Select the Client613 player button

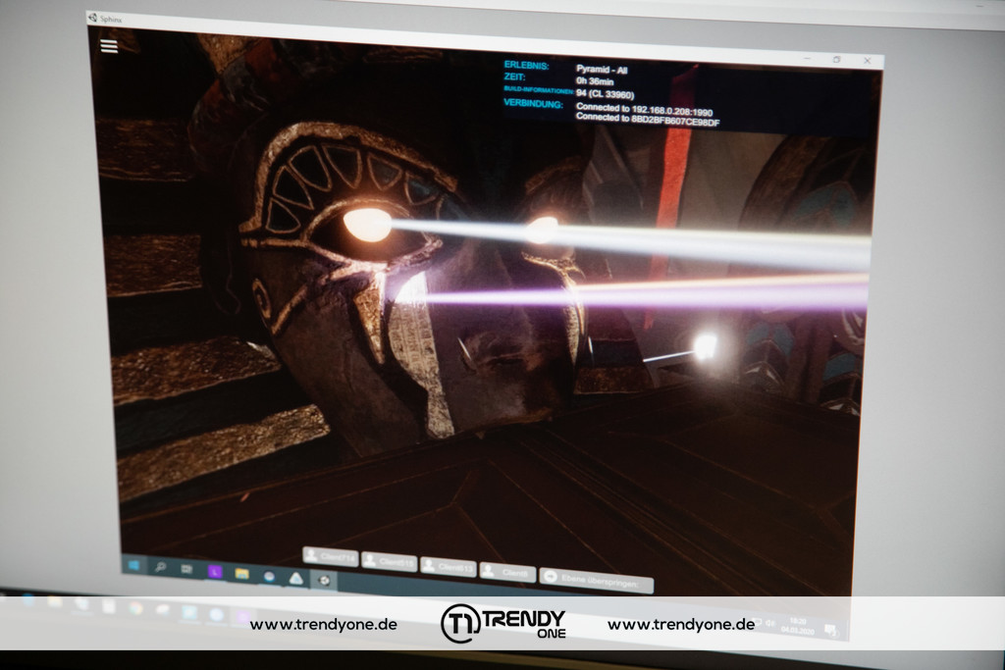(x=448, y=567)
